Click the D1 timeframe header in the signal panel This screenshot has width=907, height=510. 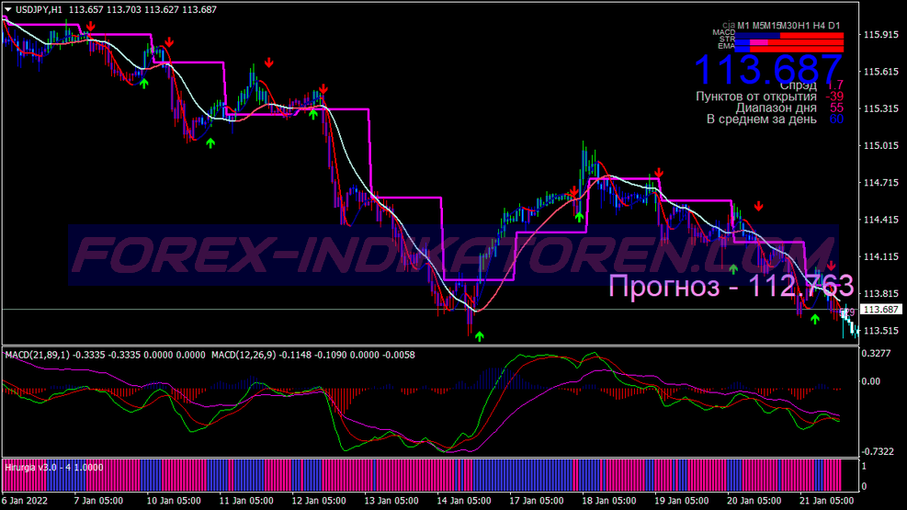click(x=833, y=26)
